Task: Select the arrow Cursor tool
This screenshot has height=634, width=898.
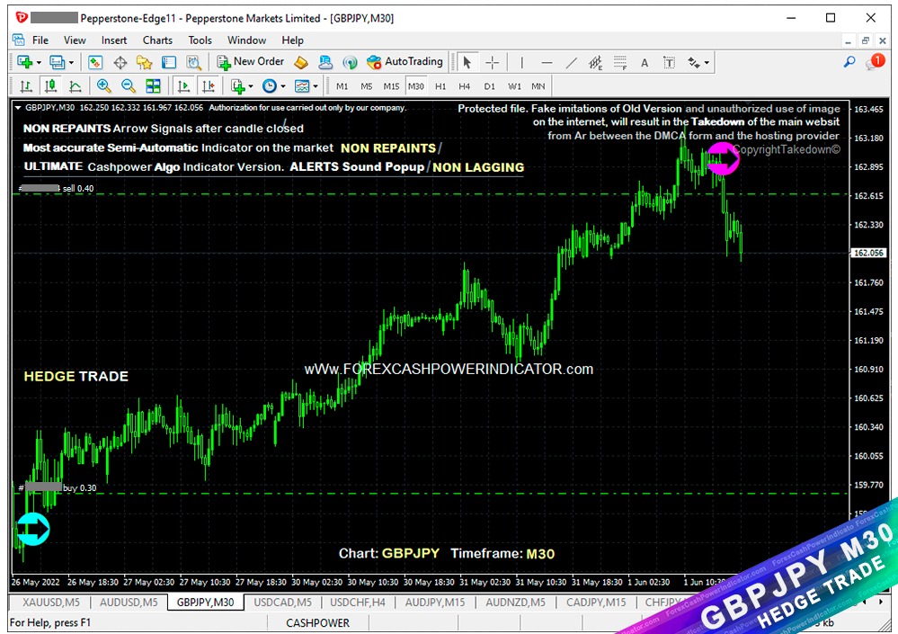Action: pyautogui.click(x=467, y=62)
